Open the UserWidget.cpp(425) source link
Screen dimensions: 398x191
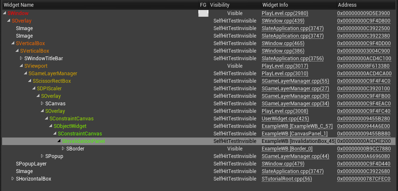[x=283, y=118]
